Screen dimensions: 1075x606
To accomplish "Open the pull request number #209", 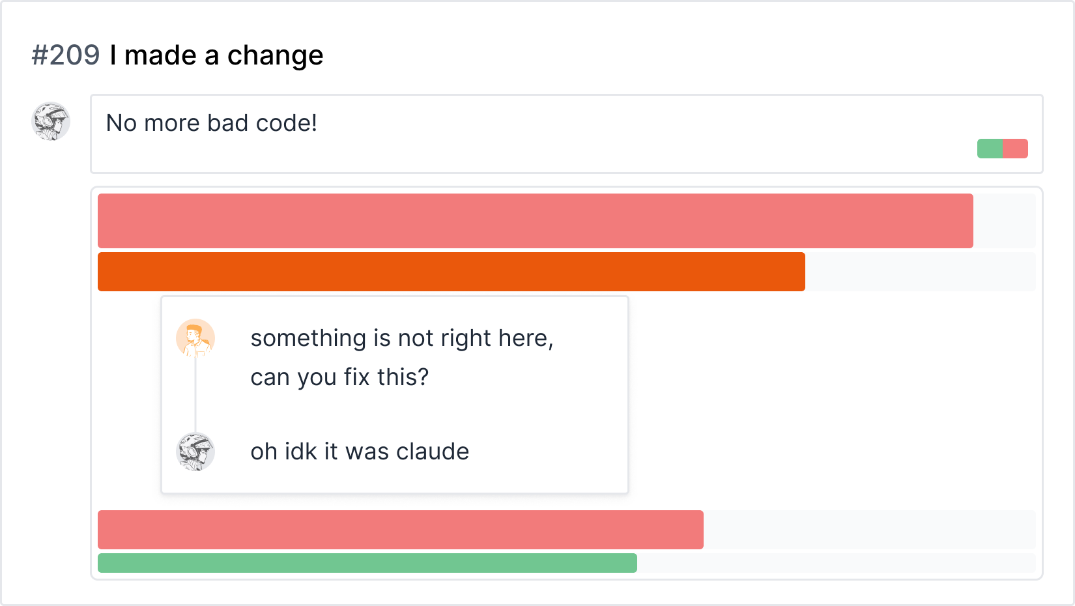I will coord(66,55).
